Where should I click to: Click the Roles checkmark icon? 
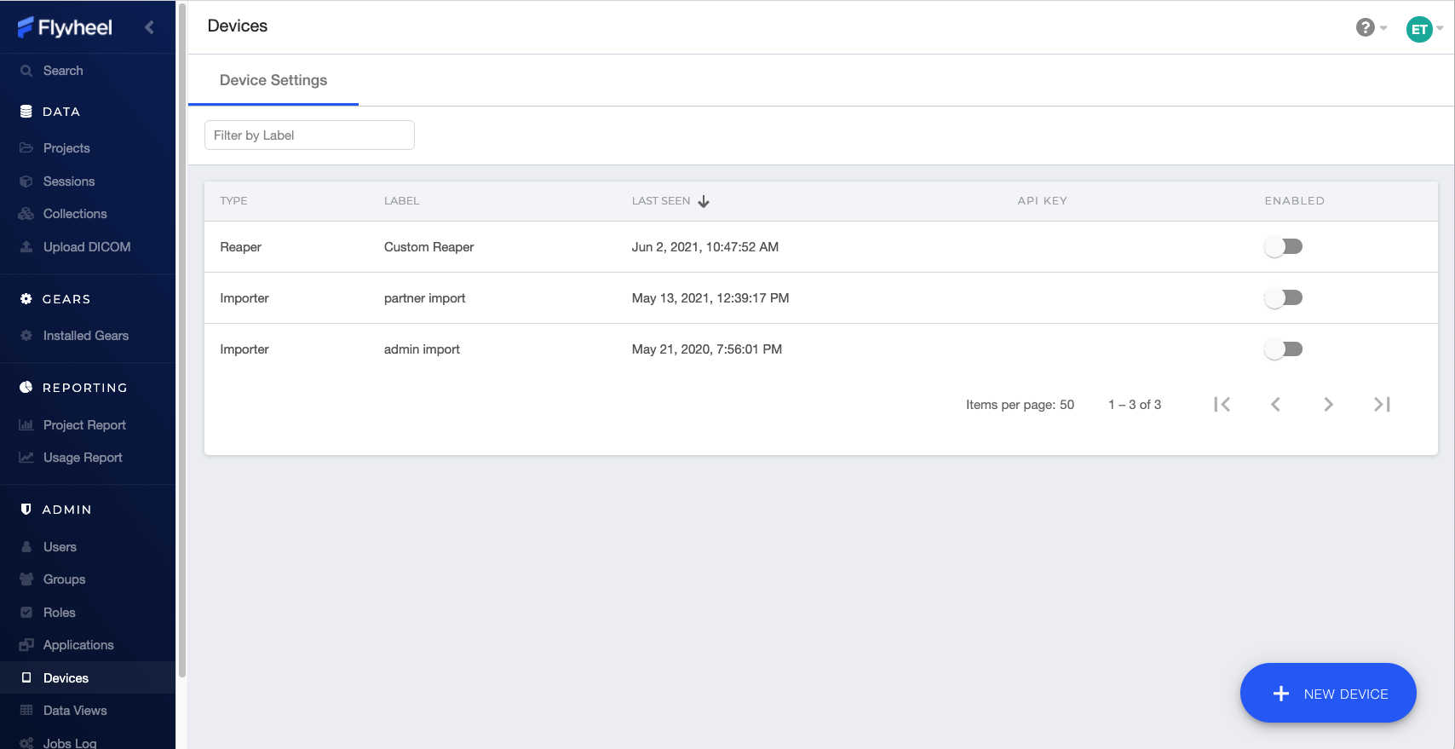click(26, 613)
